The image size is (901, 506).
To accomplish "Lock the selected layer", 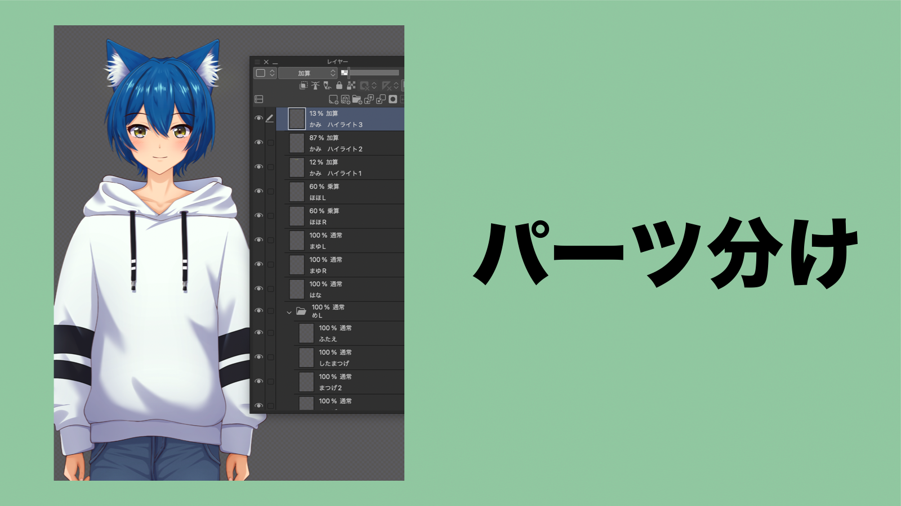I will (x=340, y=85).
